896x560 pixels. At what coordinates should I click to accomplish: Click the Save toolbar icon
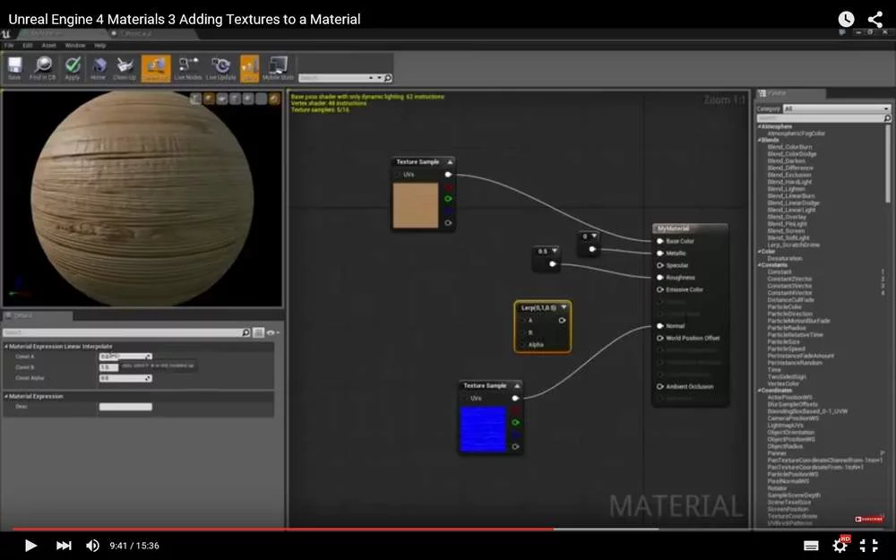14,66
